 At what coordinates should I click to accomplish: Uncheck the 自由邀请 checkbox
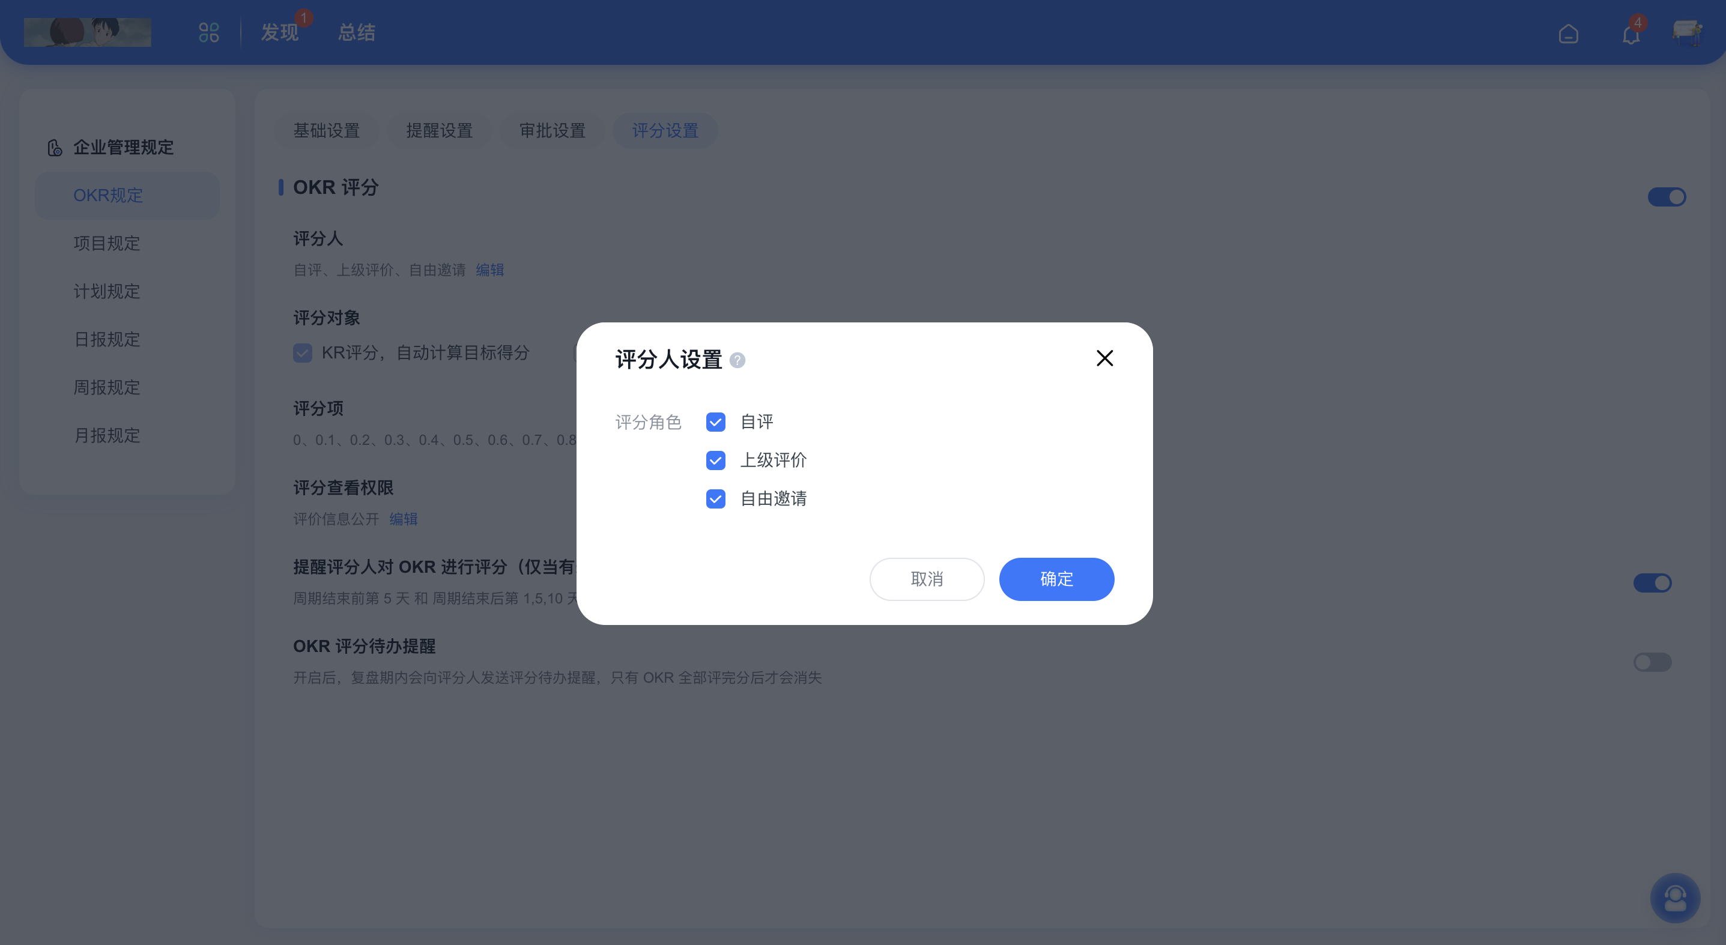tap(716, 499)
